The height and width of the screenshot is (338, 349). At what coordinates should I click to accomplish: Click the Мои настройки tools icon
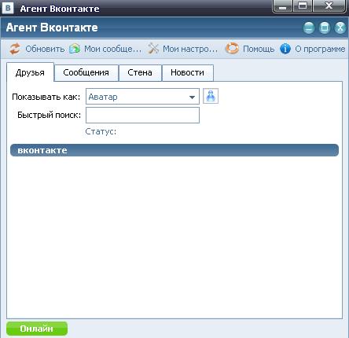pyautogui.click(x=153, y=49)
